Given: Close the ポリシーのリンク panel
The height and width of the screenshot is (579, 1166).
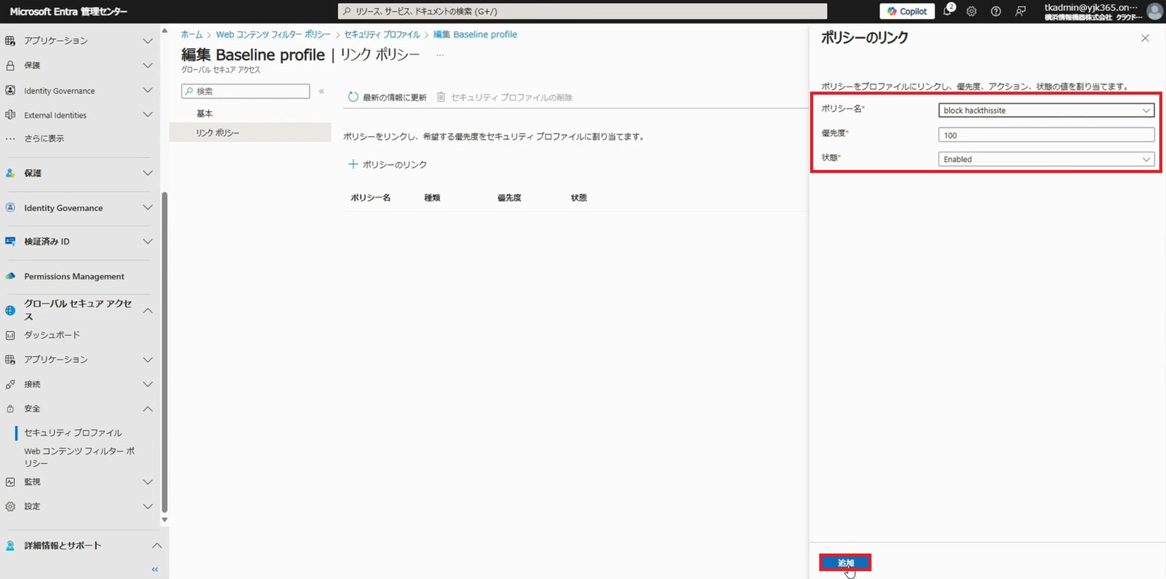Looking at the screenshot, I should pyautogui.click(x=1145, y=38).
